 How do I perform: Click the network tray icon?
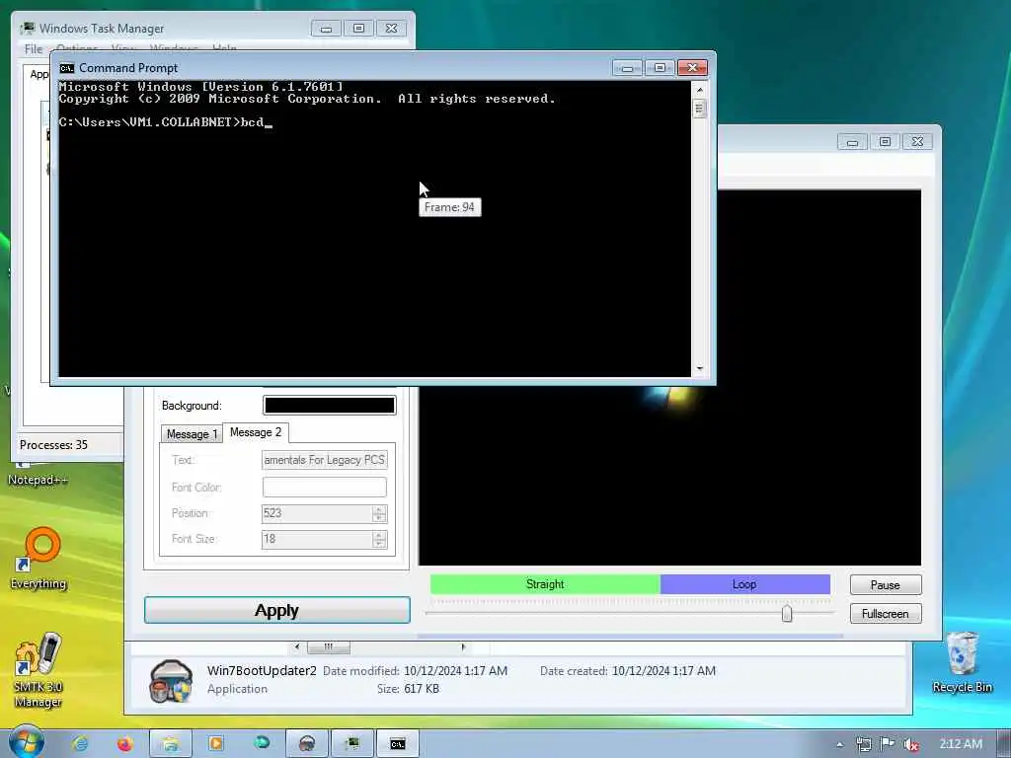click(863, 744)
